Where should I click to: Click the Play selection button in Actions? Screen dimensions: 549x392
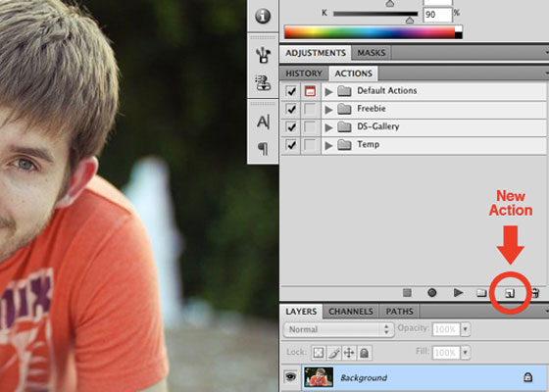[x=458, y=293]
